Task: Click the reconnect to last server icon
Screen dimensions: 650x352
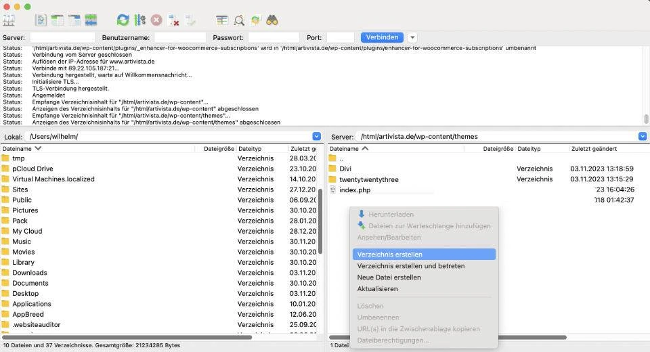Action: point(190,20)
